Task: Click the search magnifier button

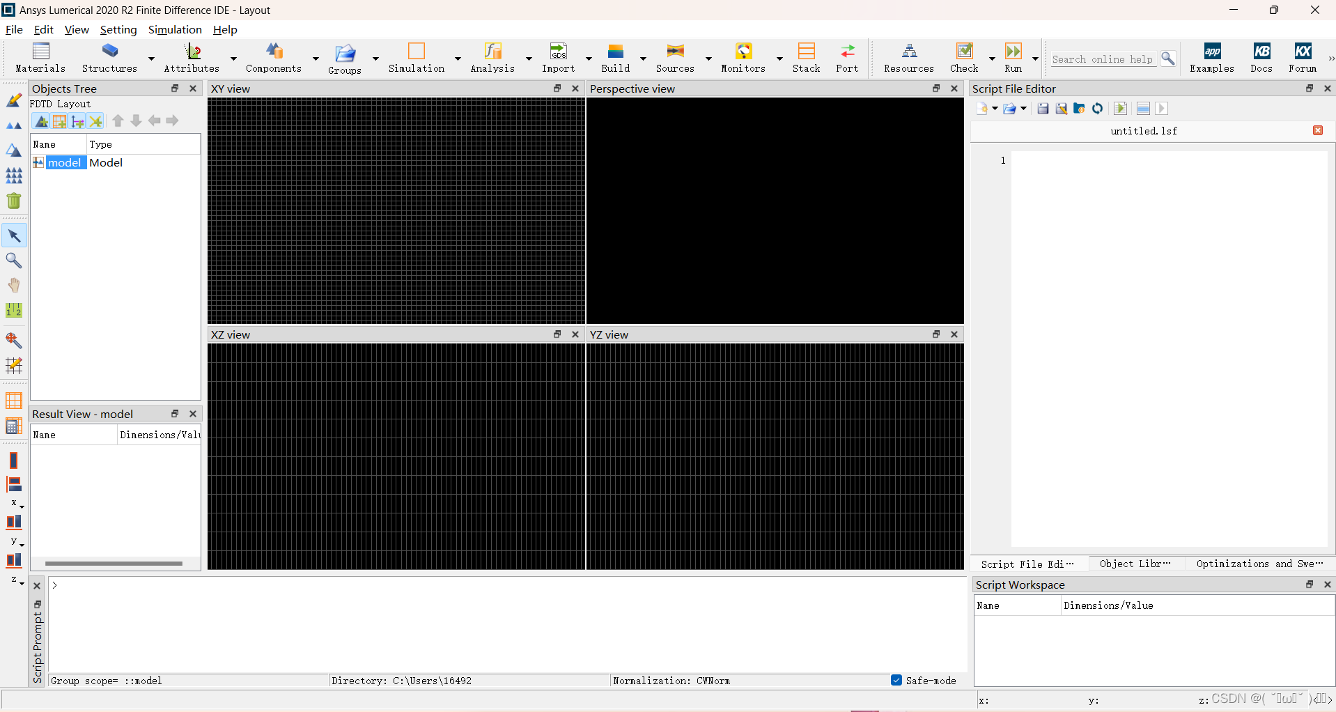Action: pos(1168,59)
